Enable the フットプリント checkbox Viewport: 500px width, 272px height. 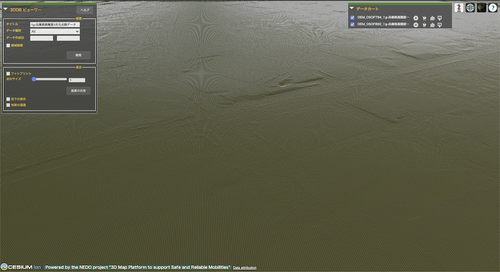tap(8, 73)
